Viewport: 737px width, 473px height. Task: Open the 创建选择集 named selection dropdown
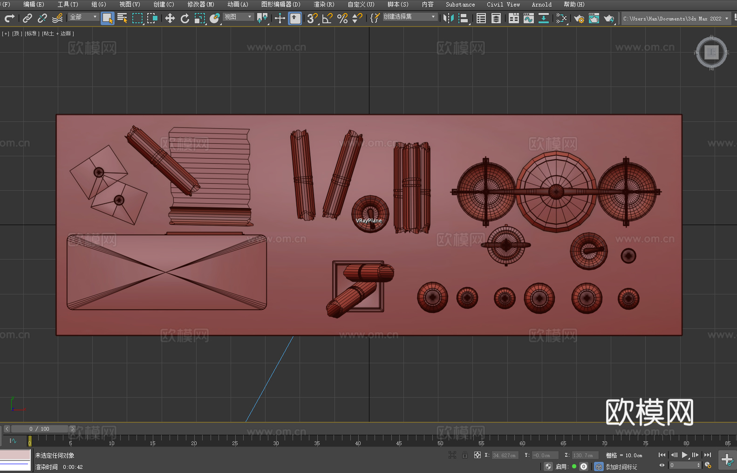410,17
